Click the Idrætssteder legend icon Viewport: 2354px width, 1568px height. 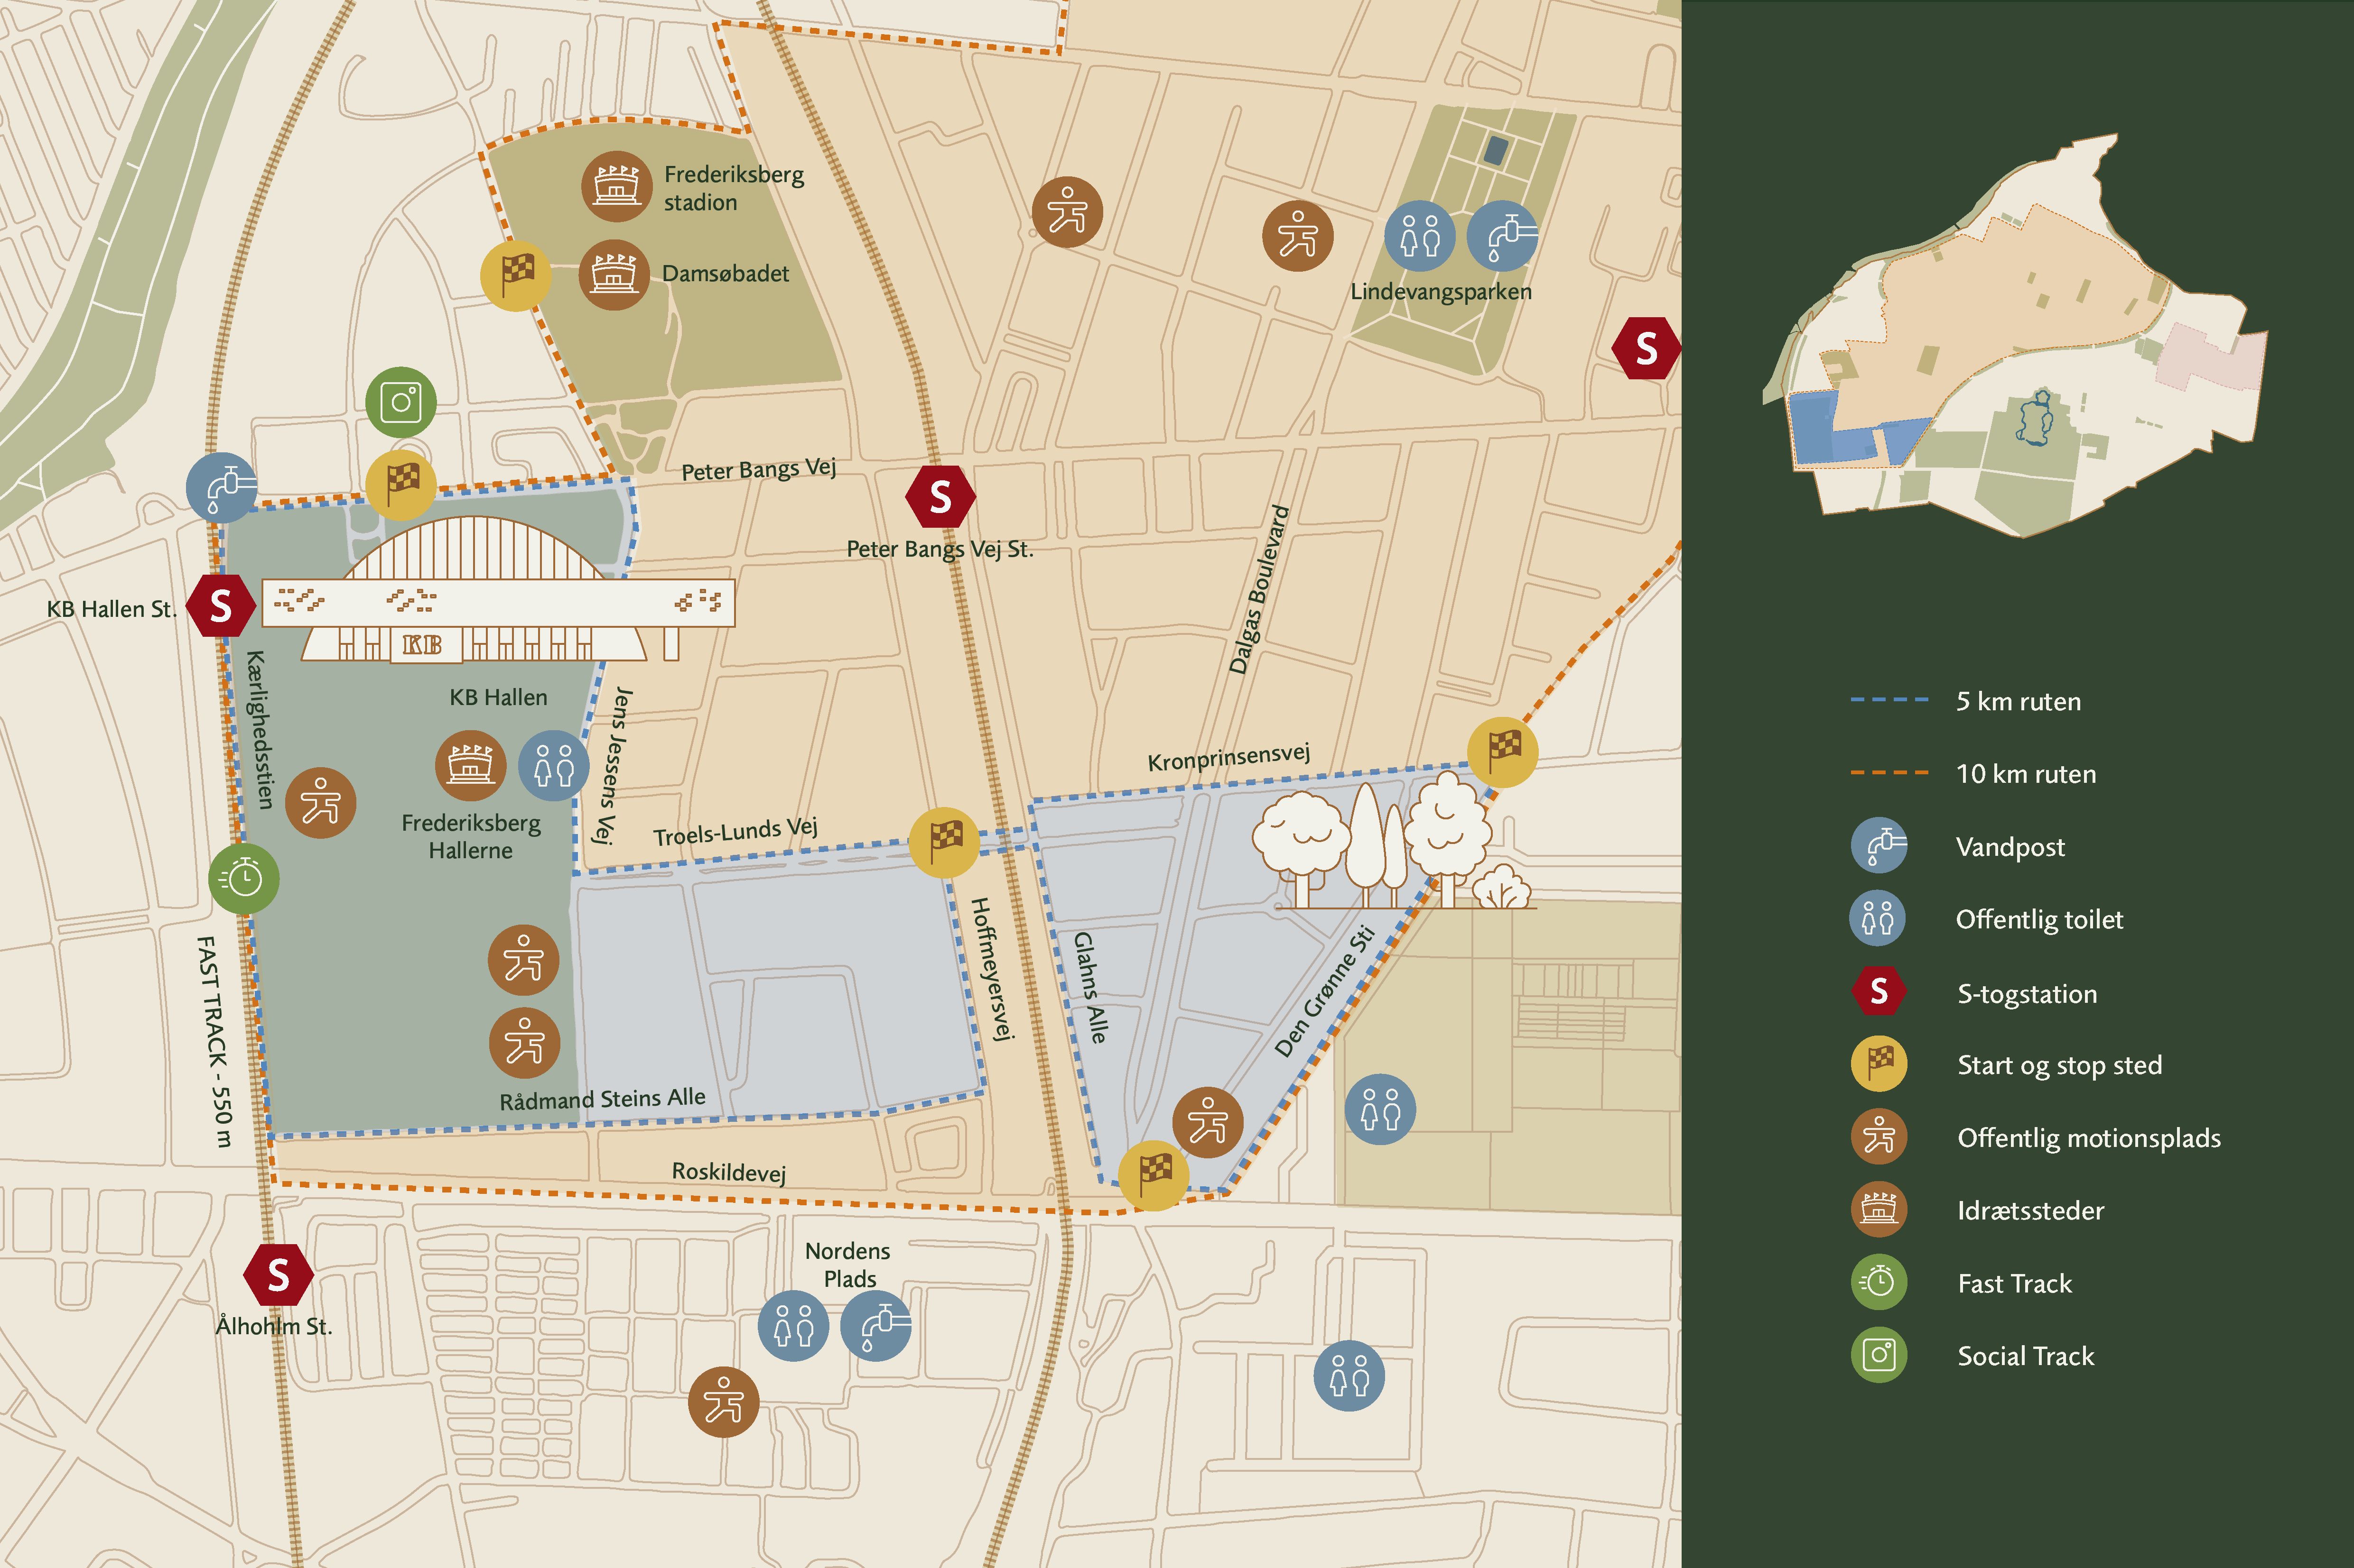(x=1879, y=1209)
